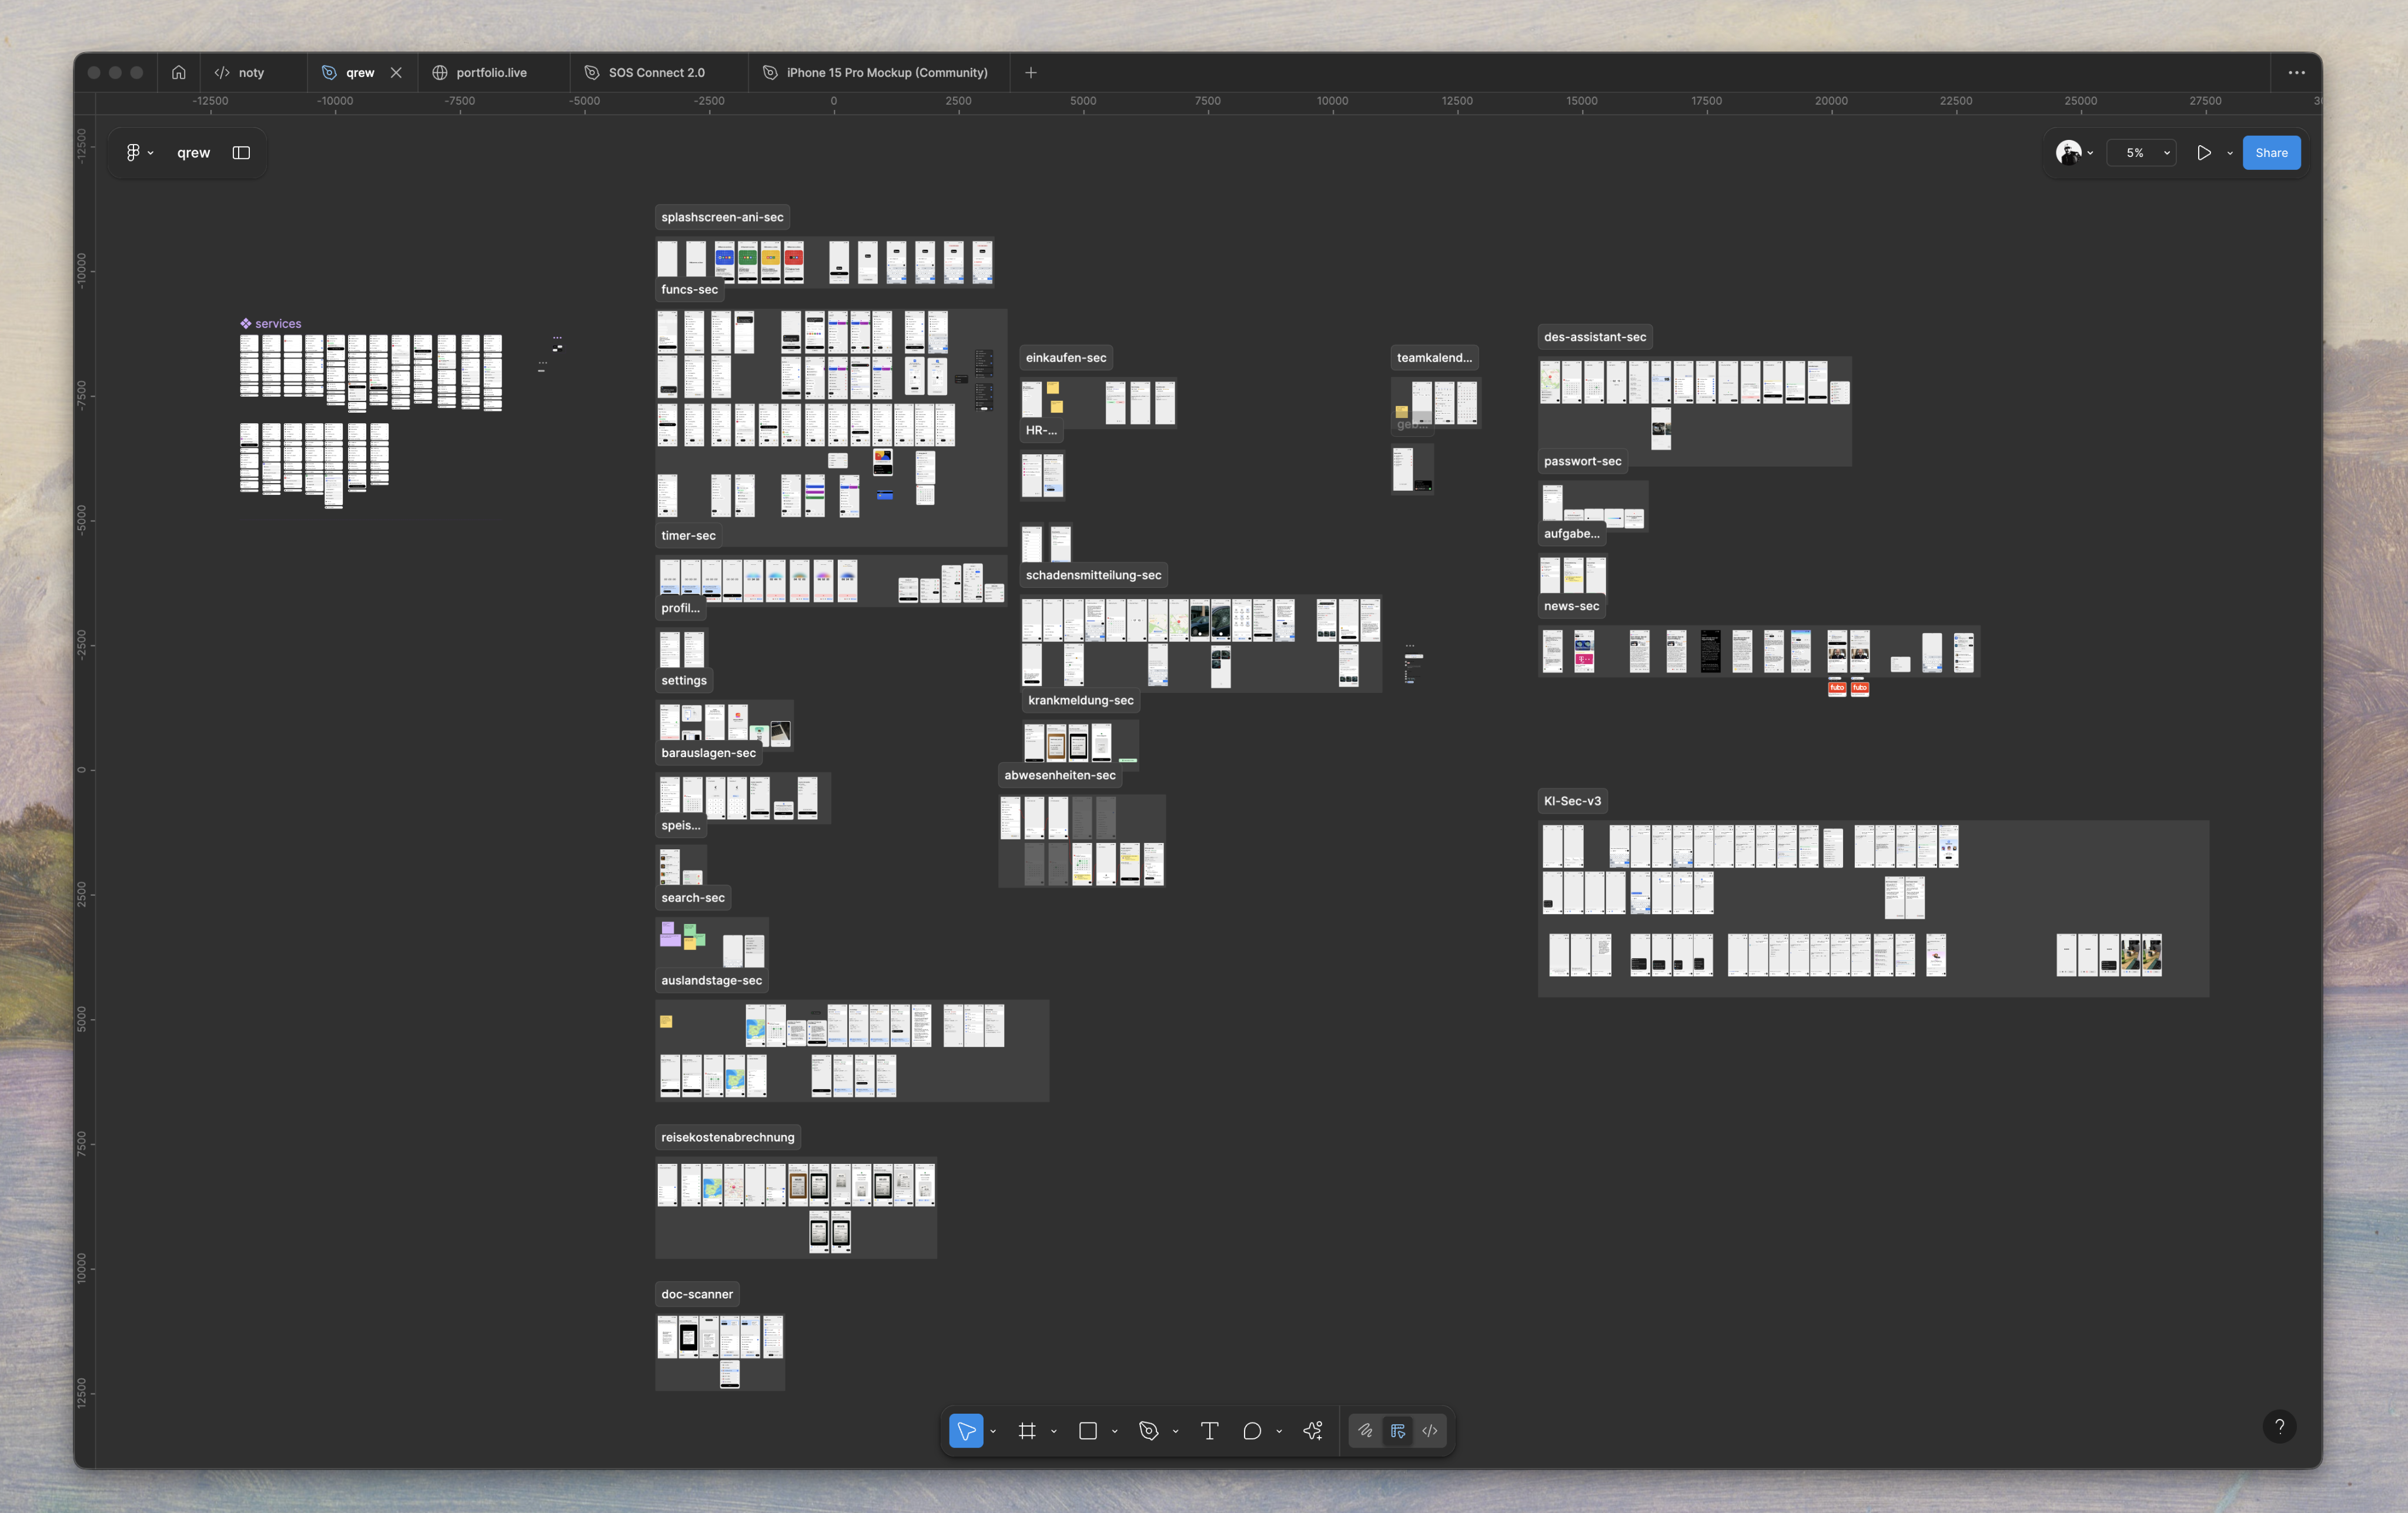The height and width of the screenshot is (1513, 2408).
Task: Open the 5% zoom level dropdown
Action: (2142, 153)
